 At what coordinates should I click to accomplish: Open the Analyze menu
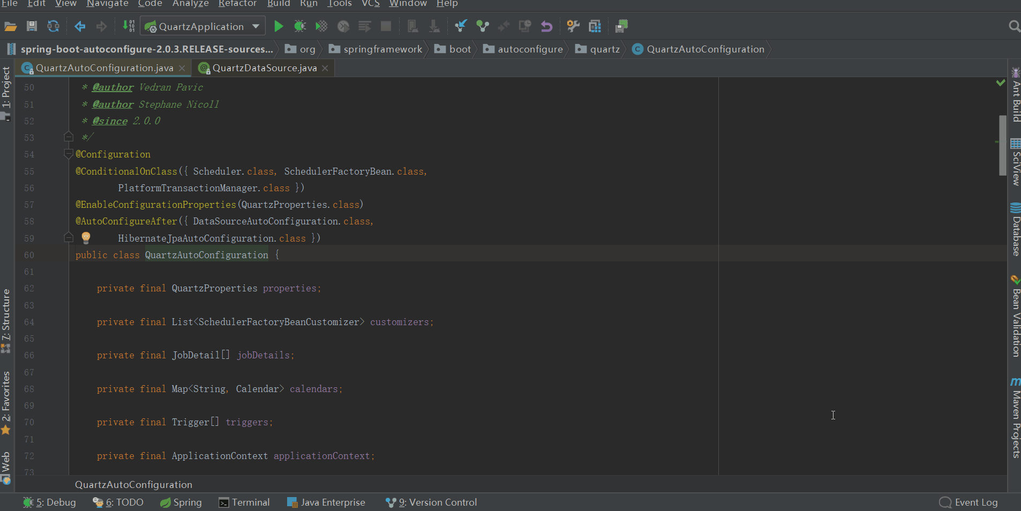pyautogui.click(x=191, y=4)
